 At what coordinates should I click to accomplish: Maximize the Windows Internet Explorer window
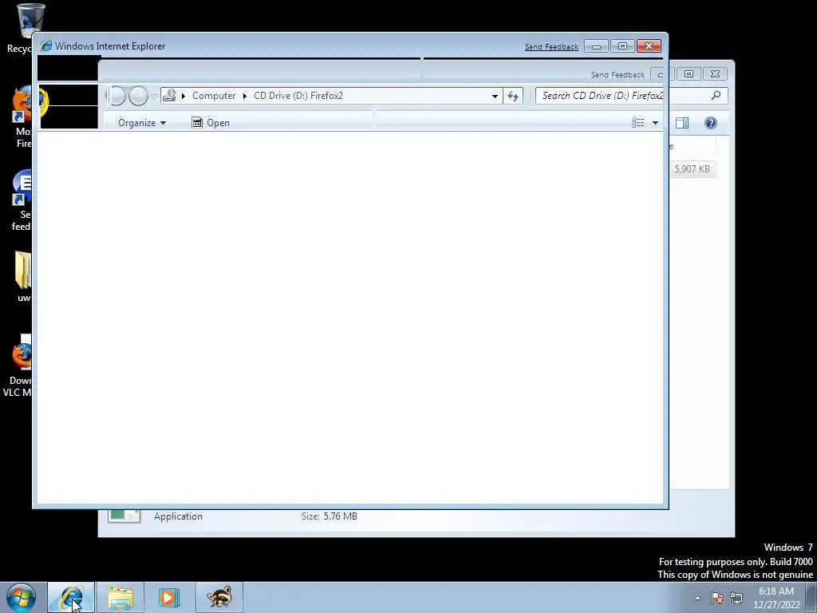click(x=622, y=46)
